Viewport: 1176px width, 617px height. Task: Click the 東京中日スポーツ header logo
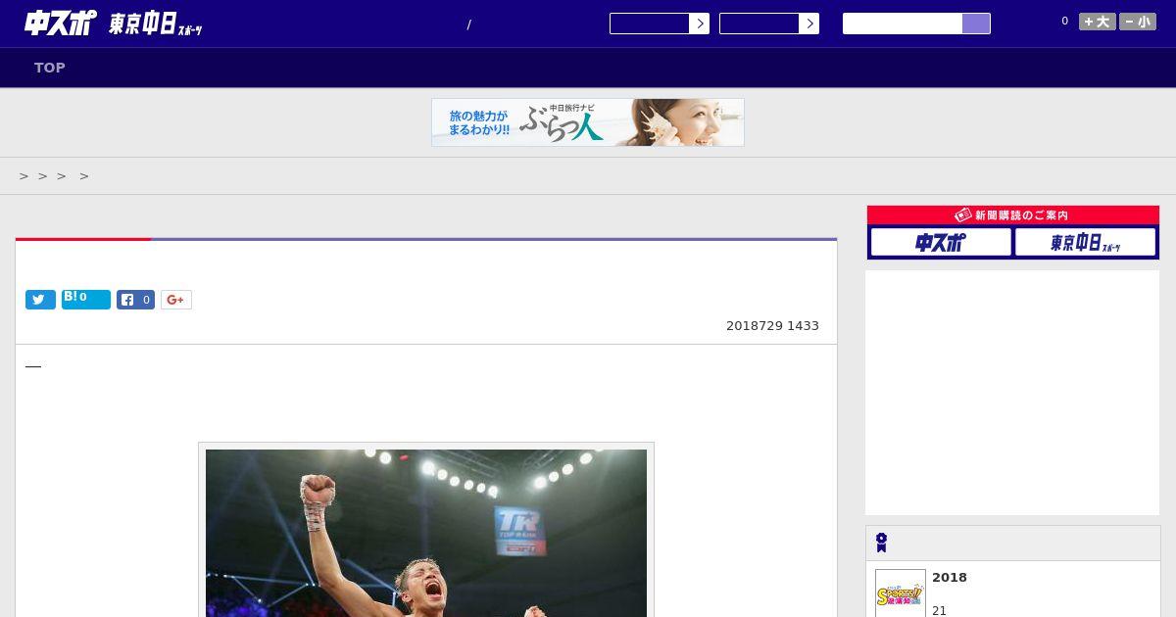point(156,24)
